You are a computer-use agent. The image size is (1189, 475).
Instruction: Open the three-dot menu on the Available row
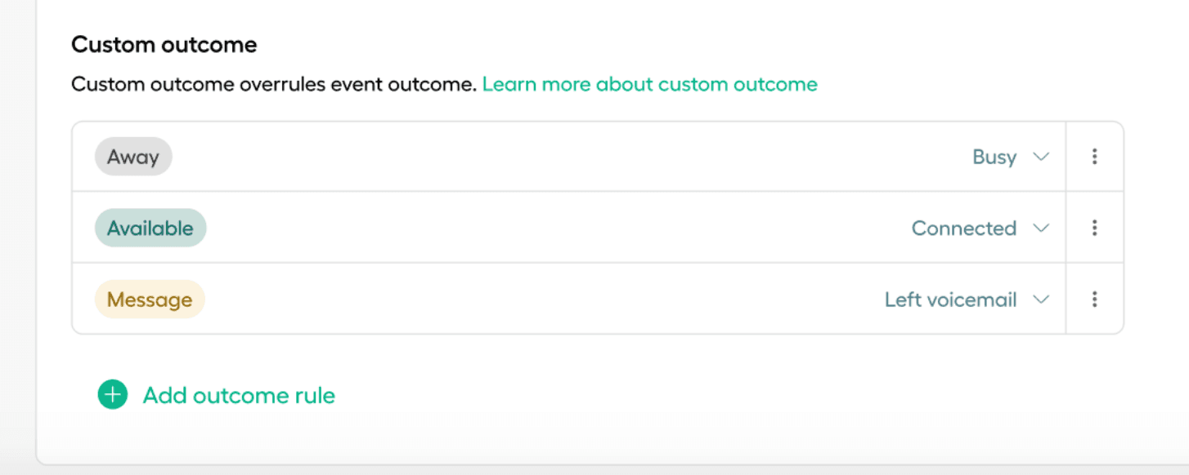coord(1094,228)
